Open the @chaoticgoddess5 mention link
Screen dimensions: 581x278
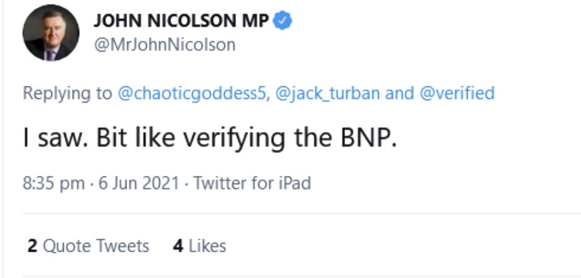tap(192, 93)
